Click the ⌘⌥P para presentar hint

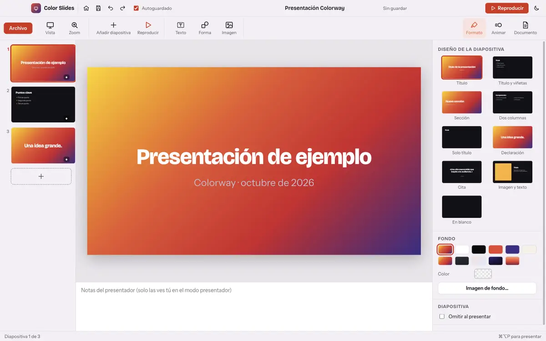(x=520, y=336)
